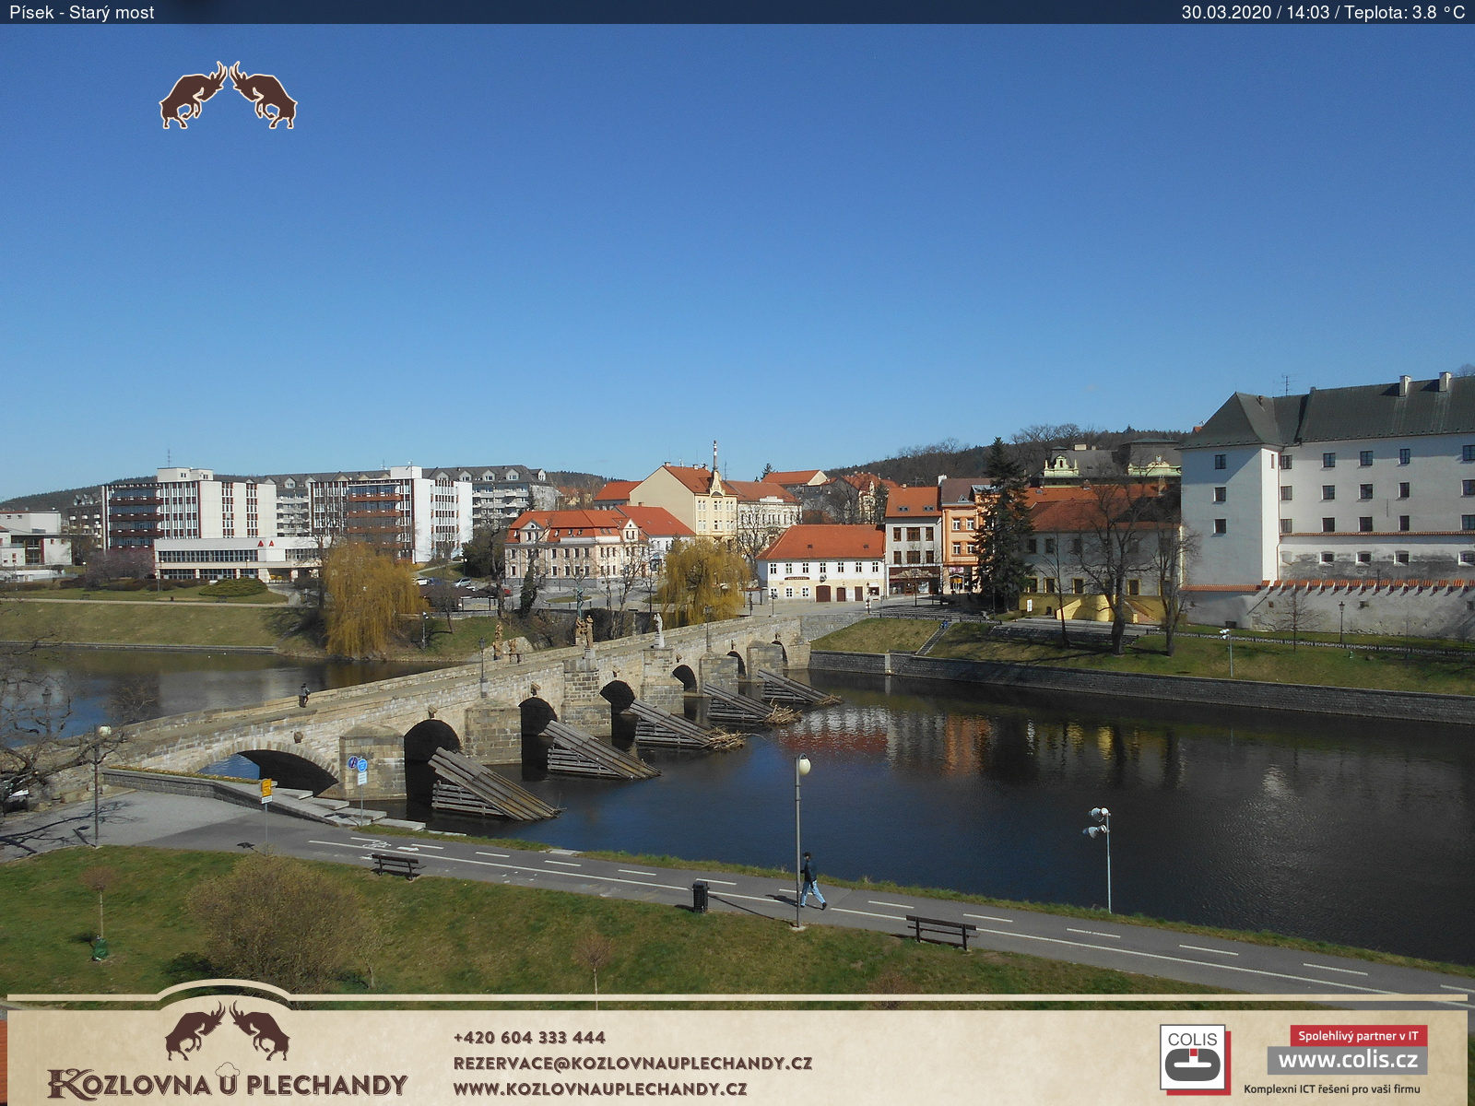Screen dimensions: 1475x1106
Task: Open the rezervace@kozlovnauplechandy.cz email link
Action: click(632, 1063)
